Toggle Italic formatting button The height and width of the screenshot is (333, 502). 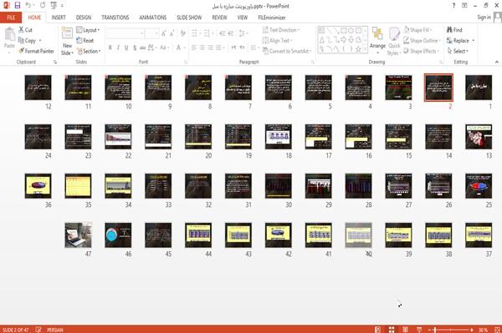pyautogui.click(x=118, y=48)
